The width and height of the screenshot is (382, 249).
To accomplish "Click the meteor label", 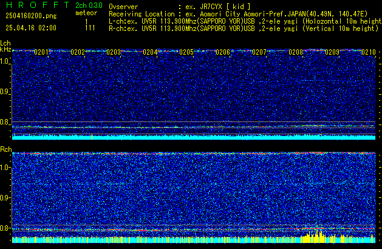I will tap(86, 13).
